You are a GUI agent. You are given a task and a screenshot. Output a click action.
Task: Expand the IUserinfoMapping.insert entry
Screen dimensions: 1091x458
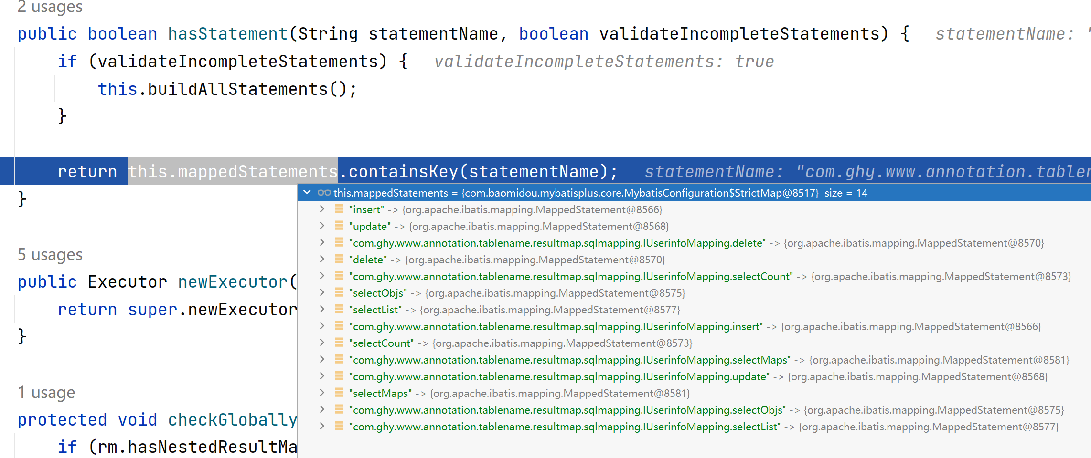pyautogui.click(x=322, y=326)
